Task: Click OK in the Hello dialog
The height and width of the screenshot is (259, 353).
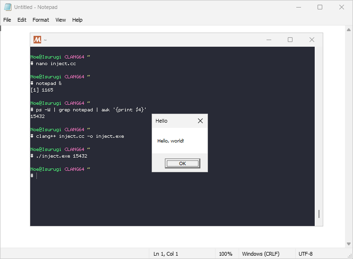Action: coord(182,163)
